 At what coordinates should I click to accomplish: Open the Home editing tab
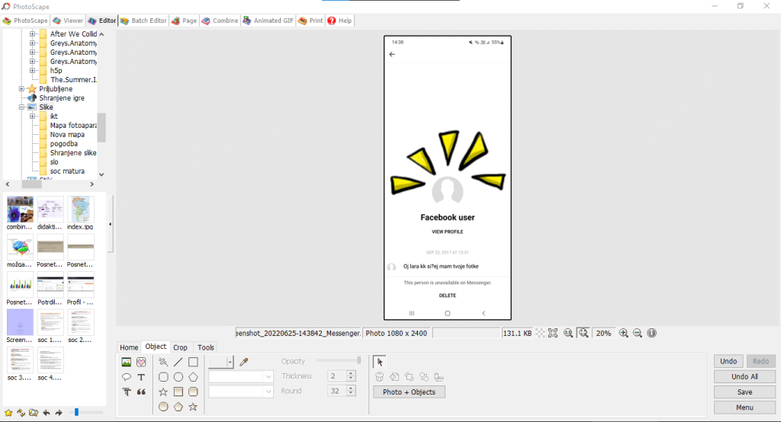(x=128, y=347)
